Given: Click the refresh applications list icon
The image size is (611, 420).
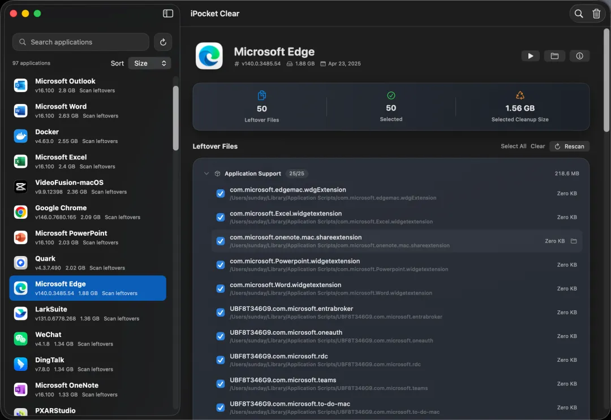Looking at the screenshot, I should click(163, 42).
